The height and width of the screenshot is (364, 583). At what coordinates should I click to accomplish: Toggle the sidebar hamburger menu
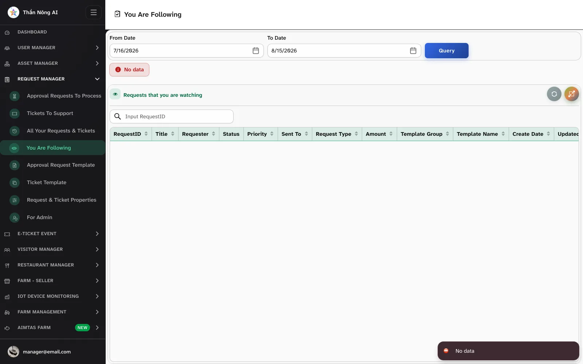[x=94, y=12]
